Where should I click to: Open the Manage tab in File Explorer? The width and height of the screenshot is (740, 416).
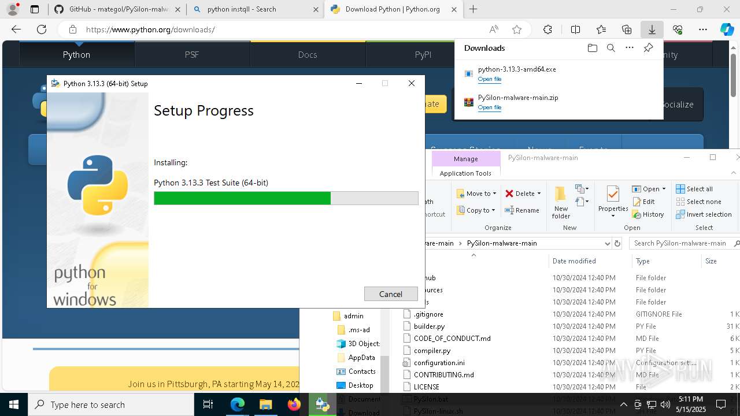pyautogui.click(x=465, y=158)
